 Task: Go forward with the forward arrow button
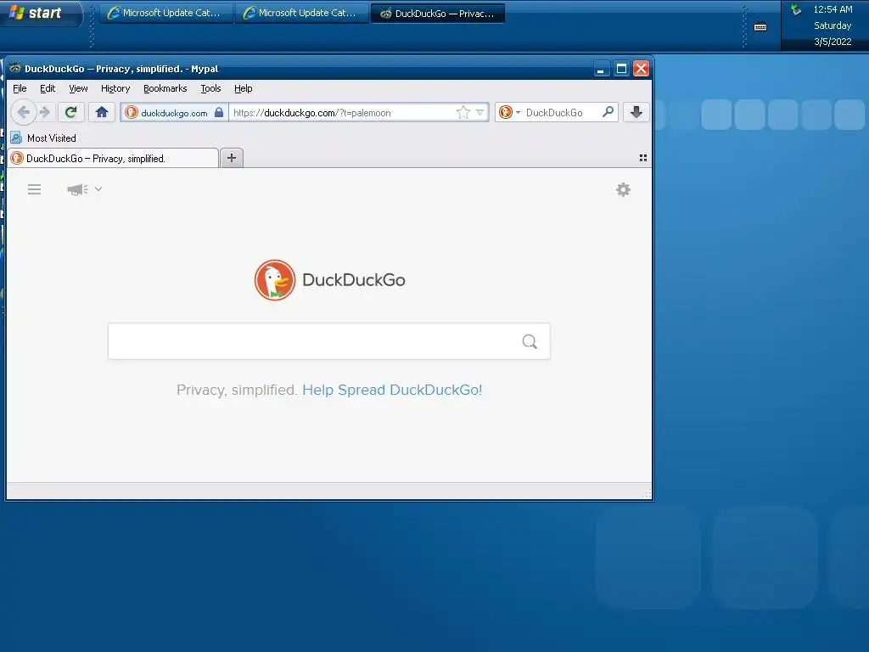[45, 113]
